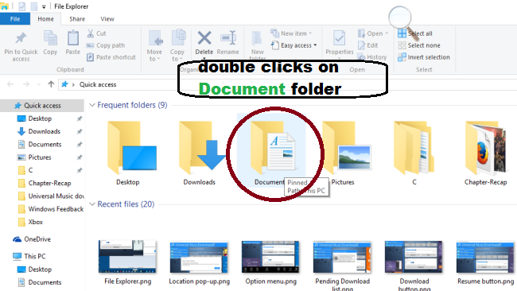Switch to the View ribbon tab
Viewport: 517px width, 291px height.
coord(107,19)
